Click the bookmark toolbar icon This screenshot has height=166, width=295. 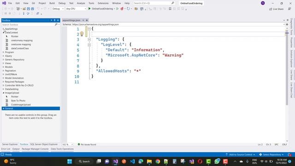pyautogui.click(x=170, y=9)
